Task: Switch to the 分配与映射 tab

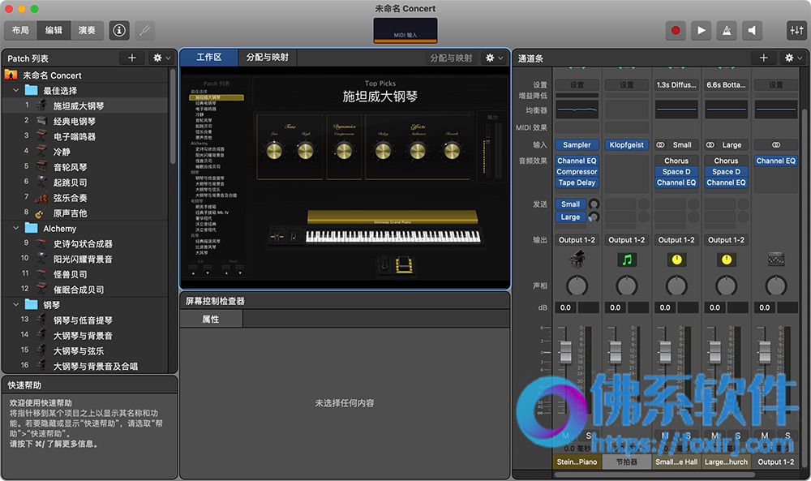Action: click(x=268, y=58)
